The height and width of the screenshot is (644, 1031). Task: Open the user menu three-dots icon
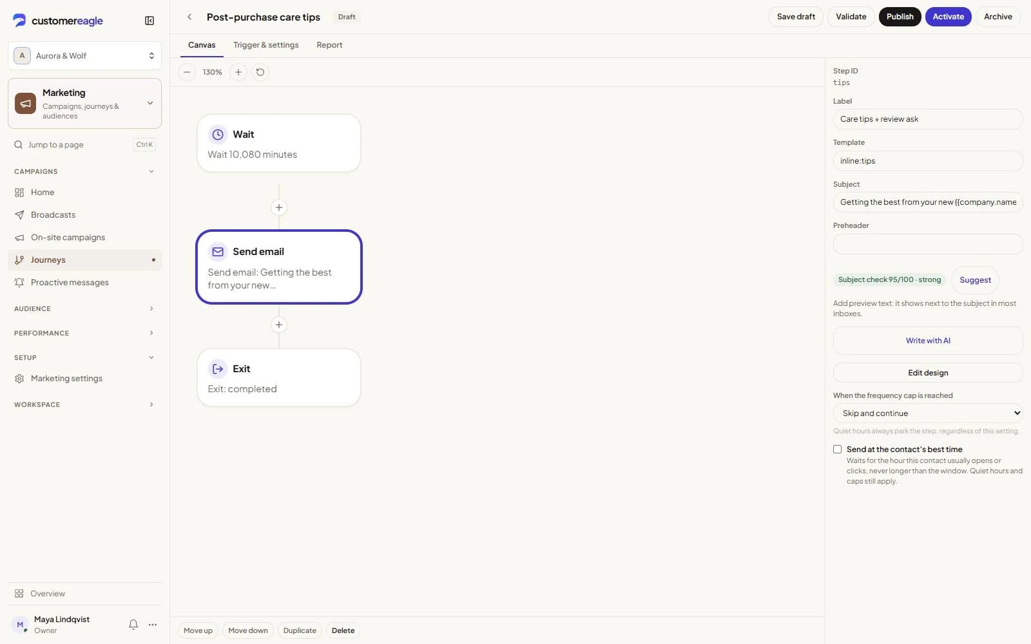point(153,624)
